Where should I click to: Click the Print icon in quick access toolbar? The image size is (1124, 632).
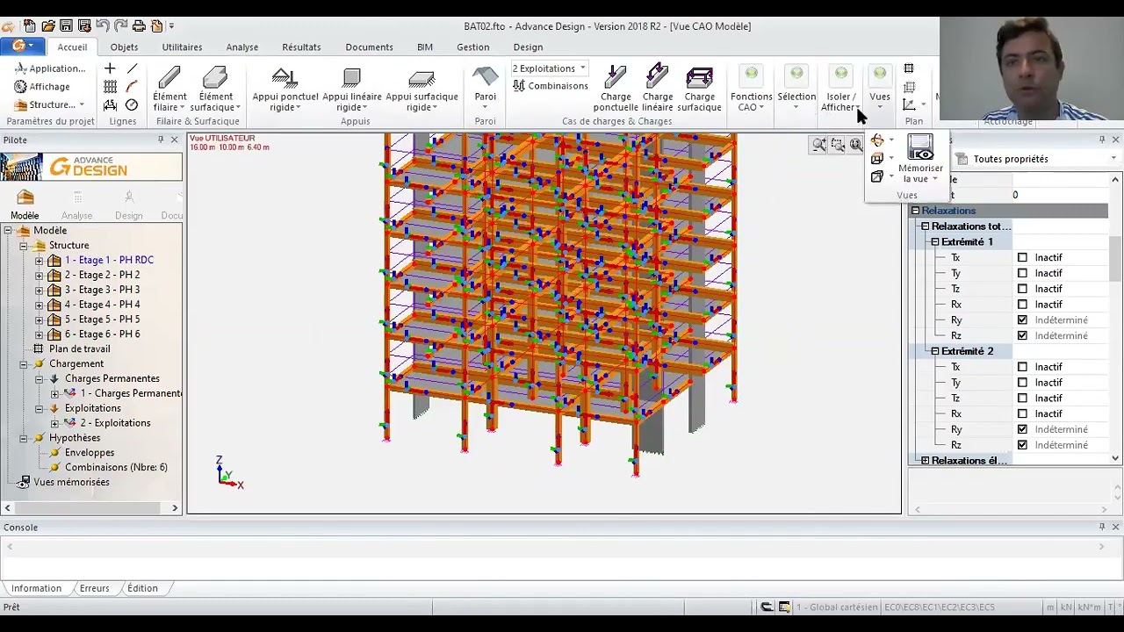[139, 25]
